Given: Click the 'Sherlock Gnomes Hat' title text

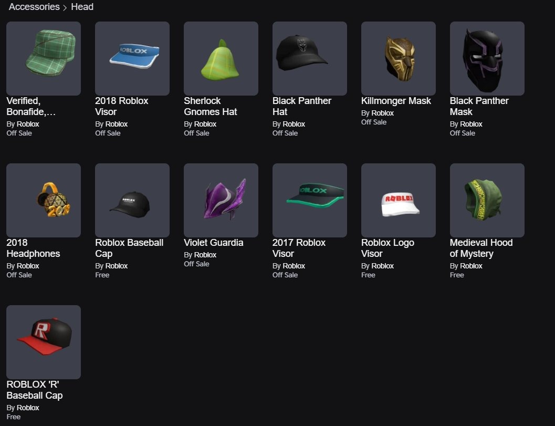Looking at the screenshot, I should 211,106.
